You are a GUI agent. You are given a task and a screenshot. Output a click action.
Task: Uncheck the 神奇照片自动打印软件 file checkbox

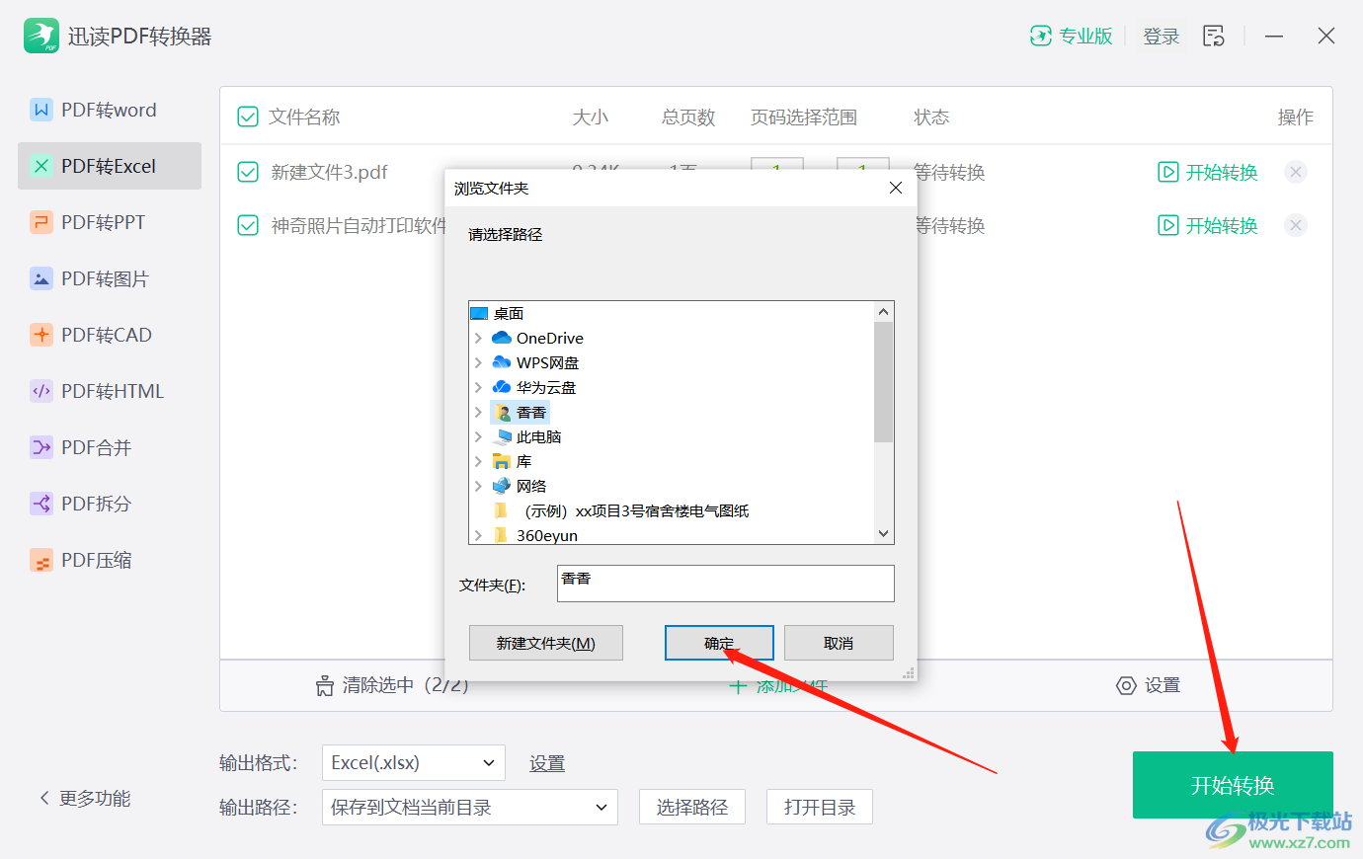[248, 225]
